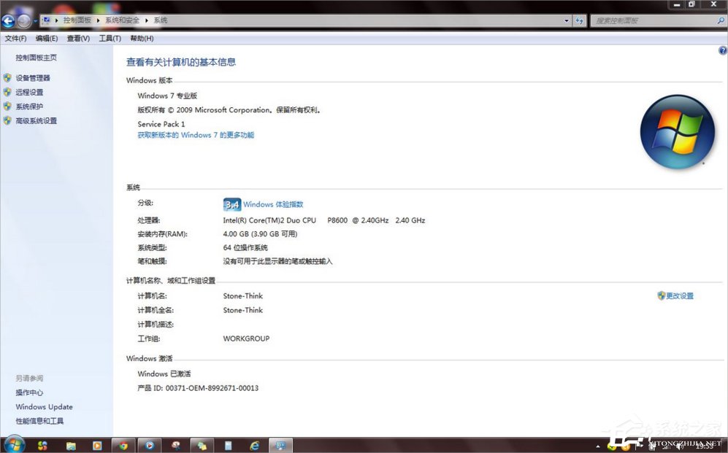The height and width of the screenshot is (453, 728).
Task: Open Windows Explorer from the taskbar
Action: point(70,445)
